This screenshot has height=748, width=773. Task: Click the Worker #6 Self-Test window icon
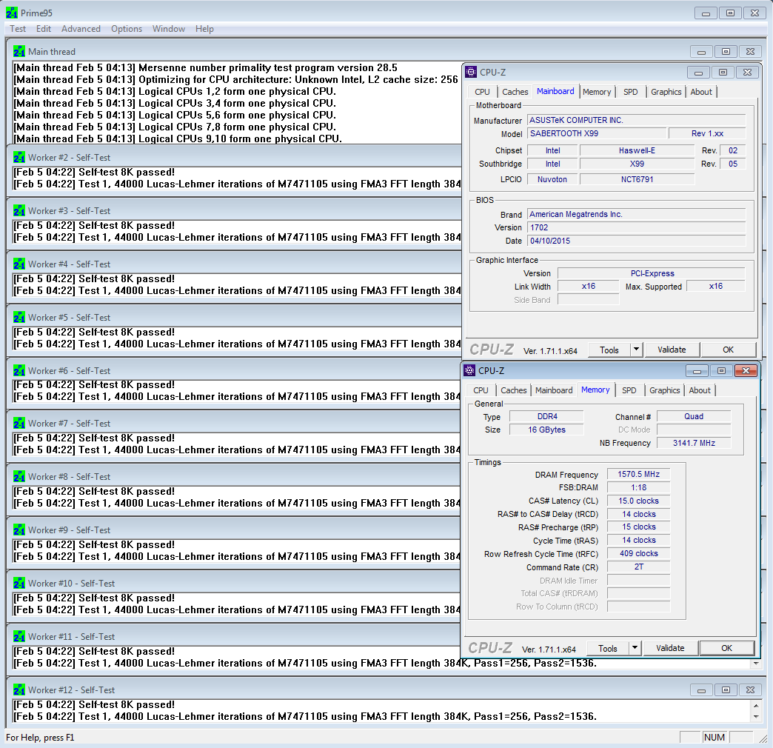(19, 370)
